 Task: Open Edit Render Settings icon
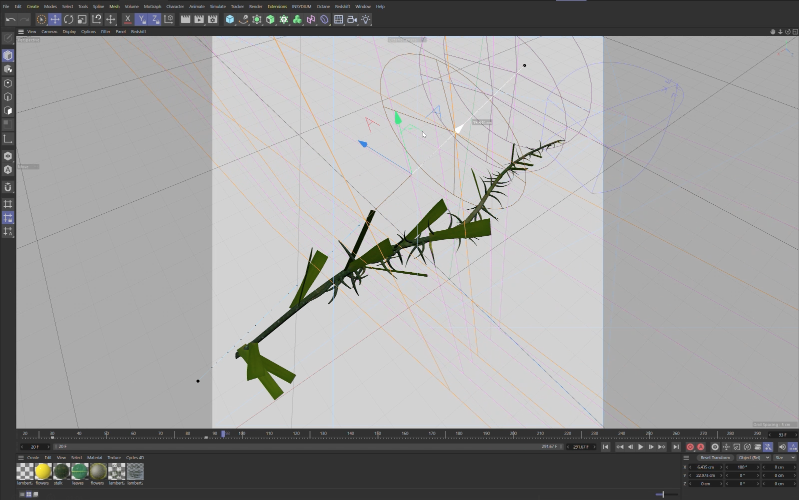[x=212, y=19]
